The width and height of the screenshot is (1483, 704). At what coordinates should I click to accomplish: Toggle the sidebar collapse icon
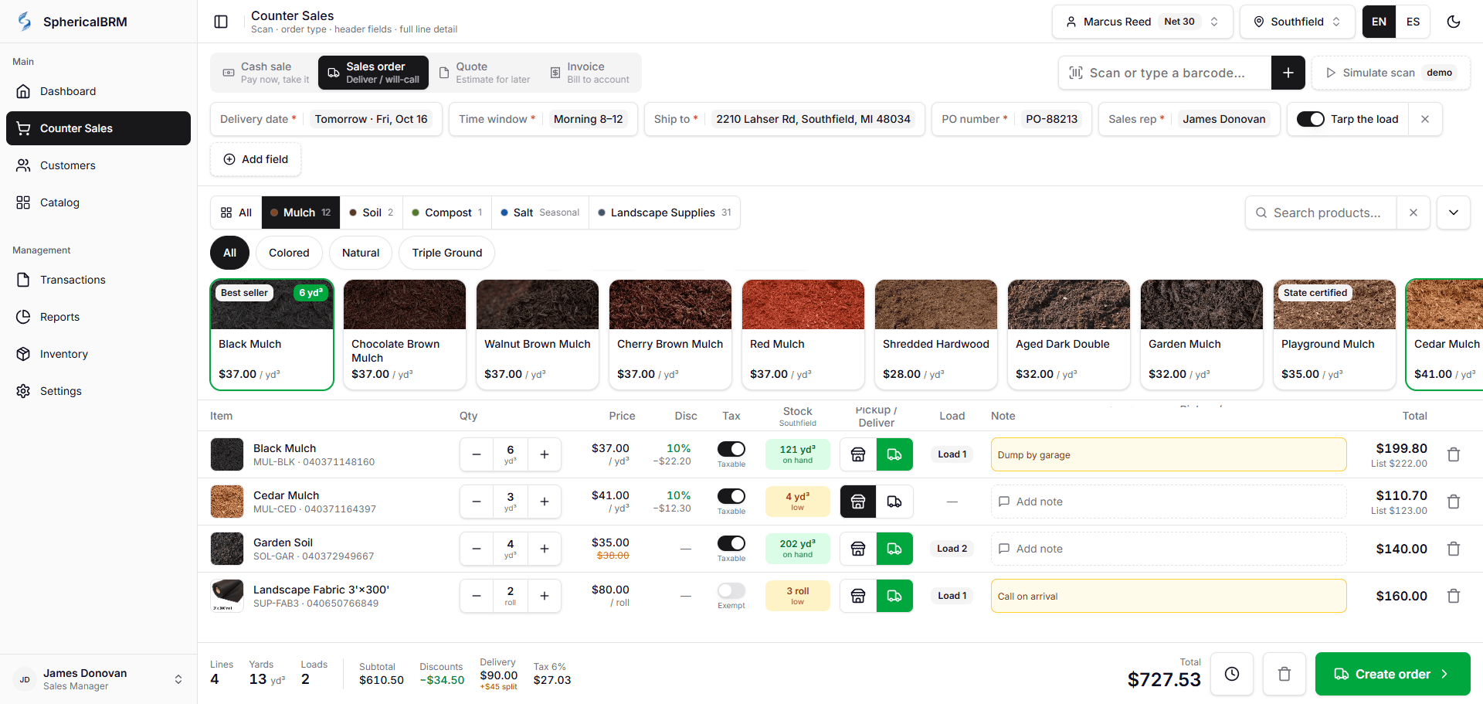click(x=221, y=22)
